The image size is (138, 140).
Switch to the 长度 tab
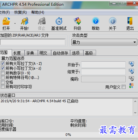18,53
